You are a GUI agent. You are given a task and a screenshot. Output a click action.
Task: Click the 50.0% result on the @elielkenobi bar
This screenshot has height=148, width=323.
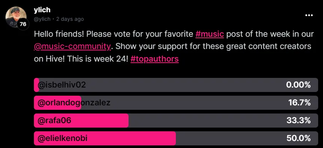point(298,139)
